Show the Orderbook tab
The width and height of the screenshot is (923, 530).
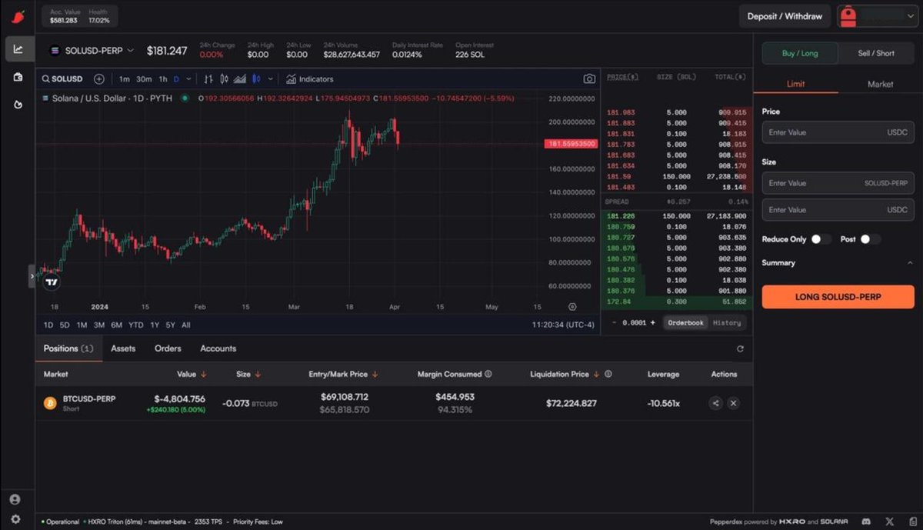(685, 323)
